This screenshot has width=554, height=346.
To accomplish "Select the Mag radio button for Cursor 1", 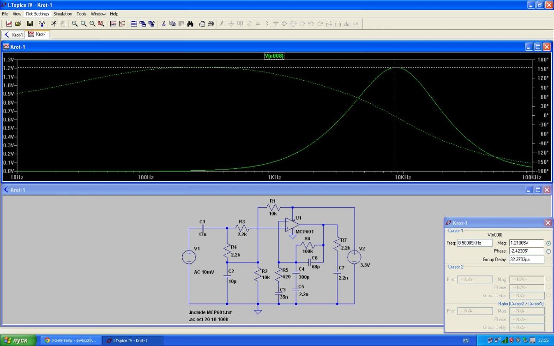I will (548, 243).
